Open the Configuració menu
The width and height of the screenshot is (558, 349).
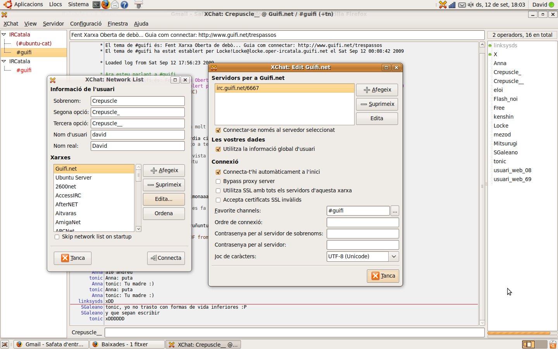[x=86, y=24]
